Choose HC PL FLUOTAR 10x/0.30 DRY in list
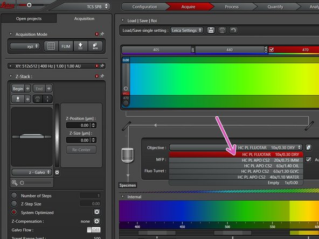Screen dimensions: 319x239 236,154
